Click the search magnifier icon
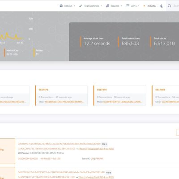 click(169, 6)
